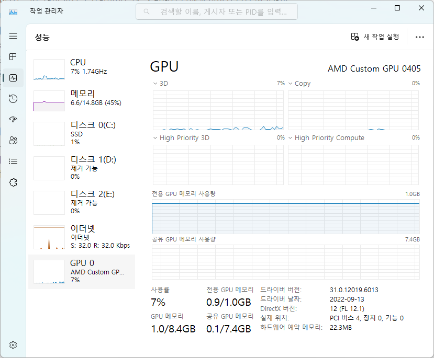The height and width of the screenshot is (358, 434).
Task: Select the CPU performance item
Action: (x=82, y=69)
